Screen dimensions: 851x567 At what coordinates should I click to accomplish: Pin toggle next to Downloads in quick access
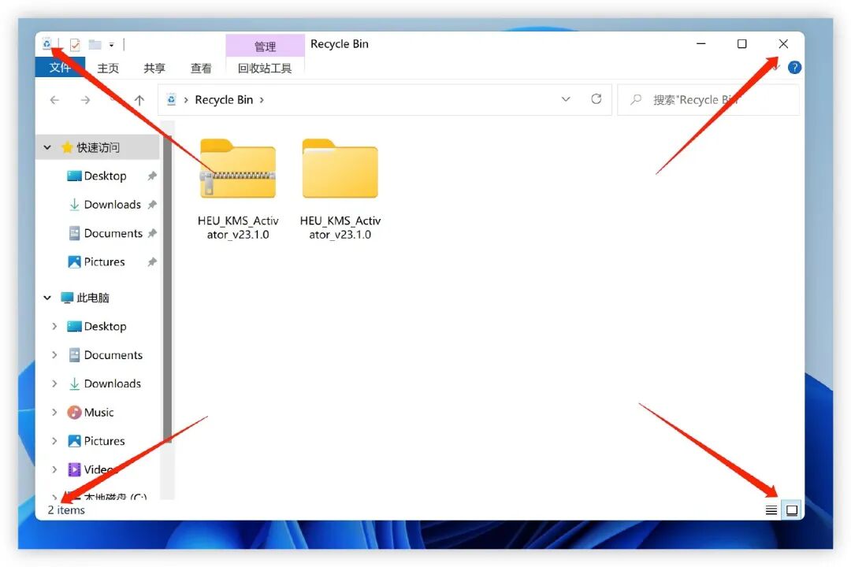[152, 205]
